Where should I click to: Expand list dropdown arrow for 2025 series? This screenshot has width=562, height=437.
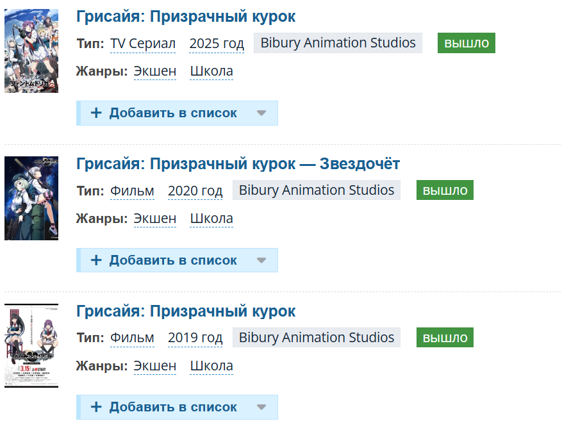(261, 113)
